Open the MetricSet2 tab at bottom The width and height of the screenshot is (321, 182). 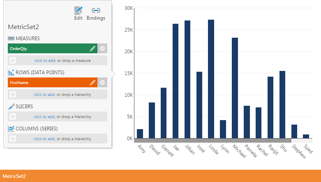pos(14,176)
